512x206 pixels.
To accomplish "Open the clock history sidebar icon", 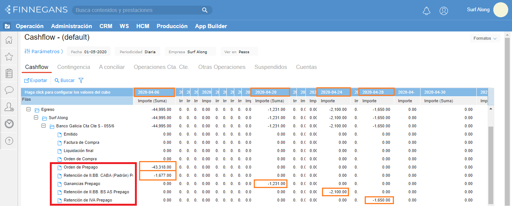I will (x=9, y=124).
